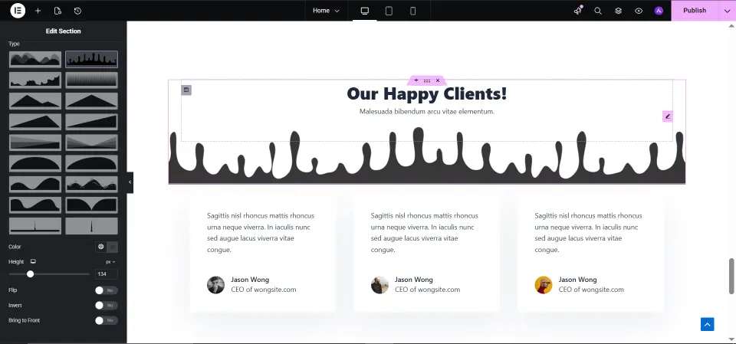Click the Height value input field
The height and width of the screenshot is (344, 736).
pos(106,274)
